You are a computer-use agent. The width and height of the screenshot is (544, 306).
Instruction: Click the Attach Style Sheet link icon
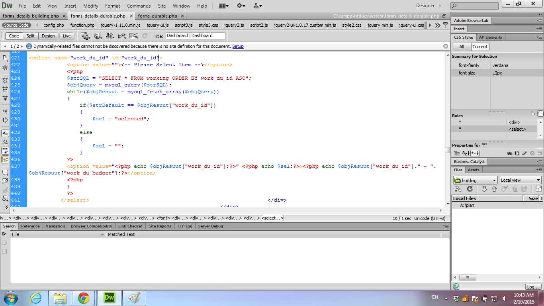(509, 153)
